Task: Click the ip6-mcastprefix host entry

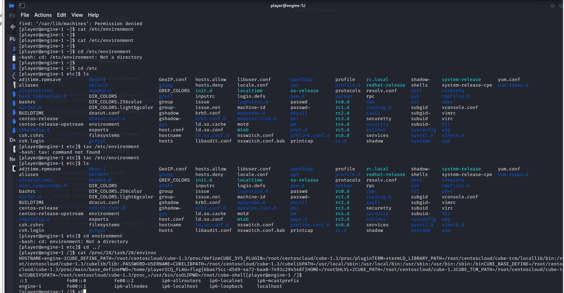Action: click(x=278, y=281)
